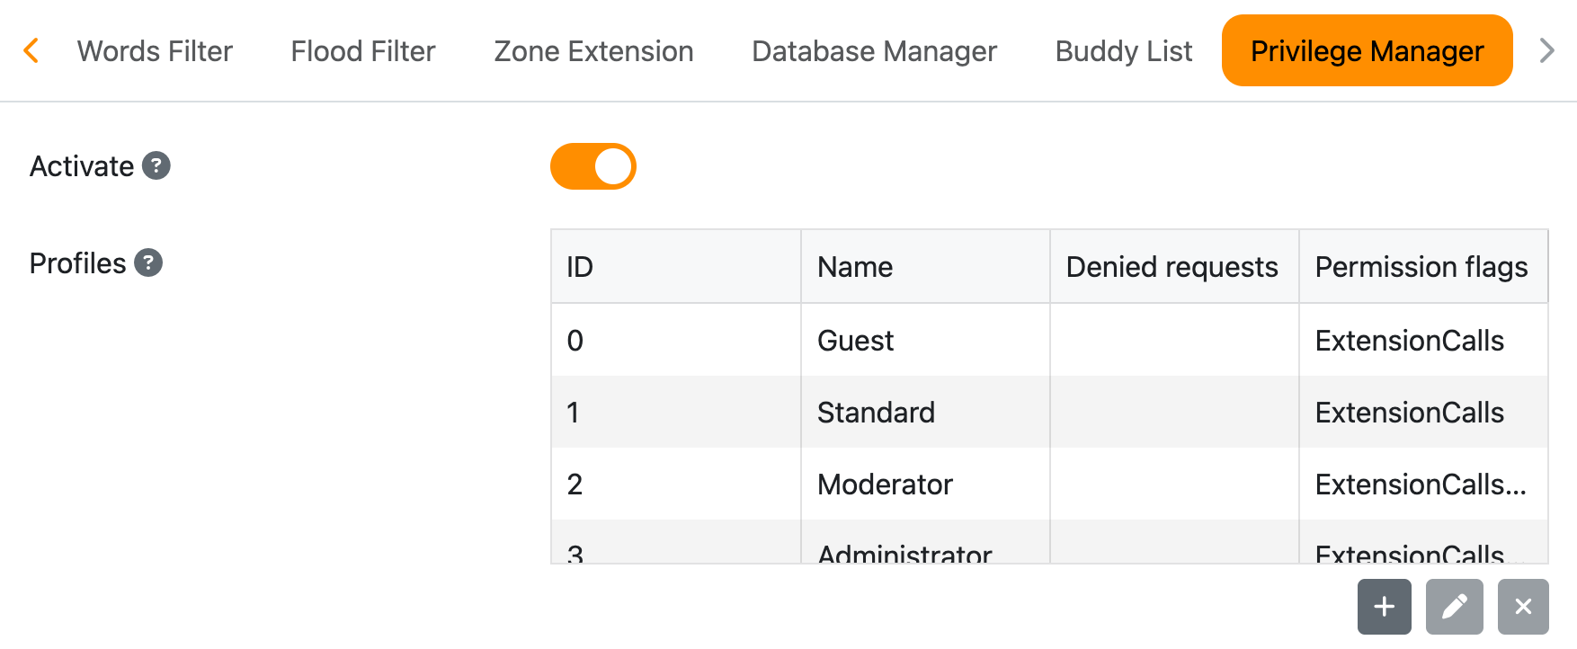Click the ID column header

[676, 267]
